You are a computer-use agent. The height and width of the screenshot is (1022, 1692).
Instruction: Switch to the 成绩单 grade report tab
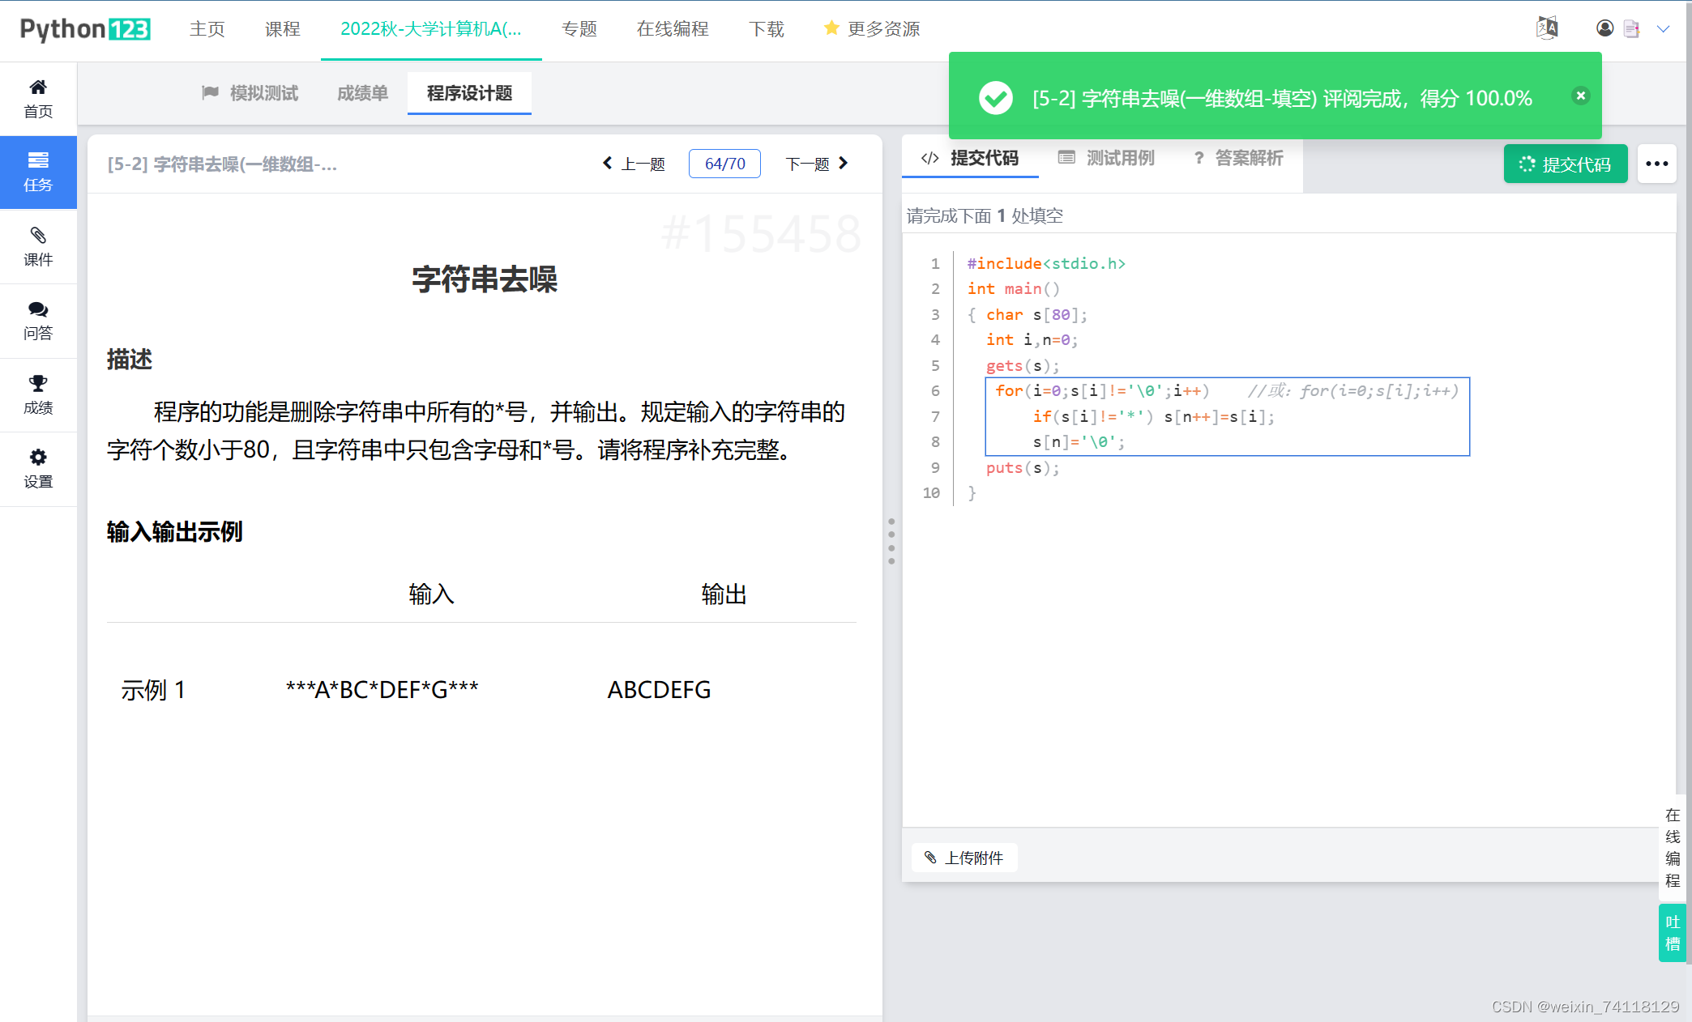pyautogui.click(x=361, y=92)
